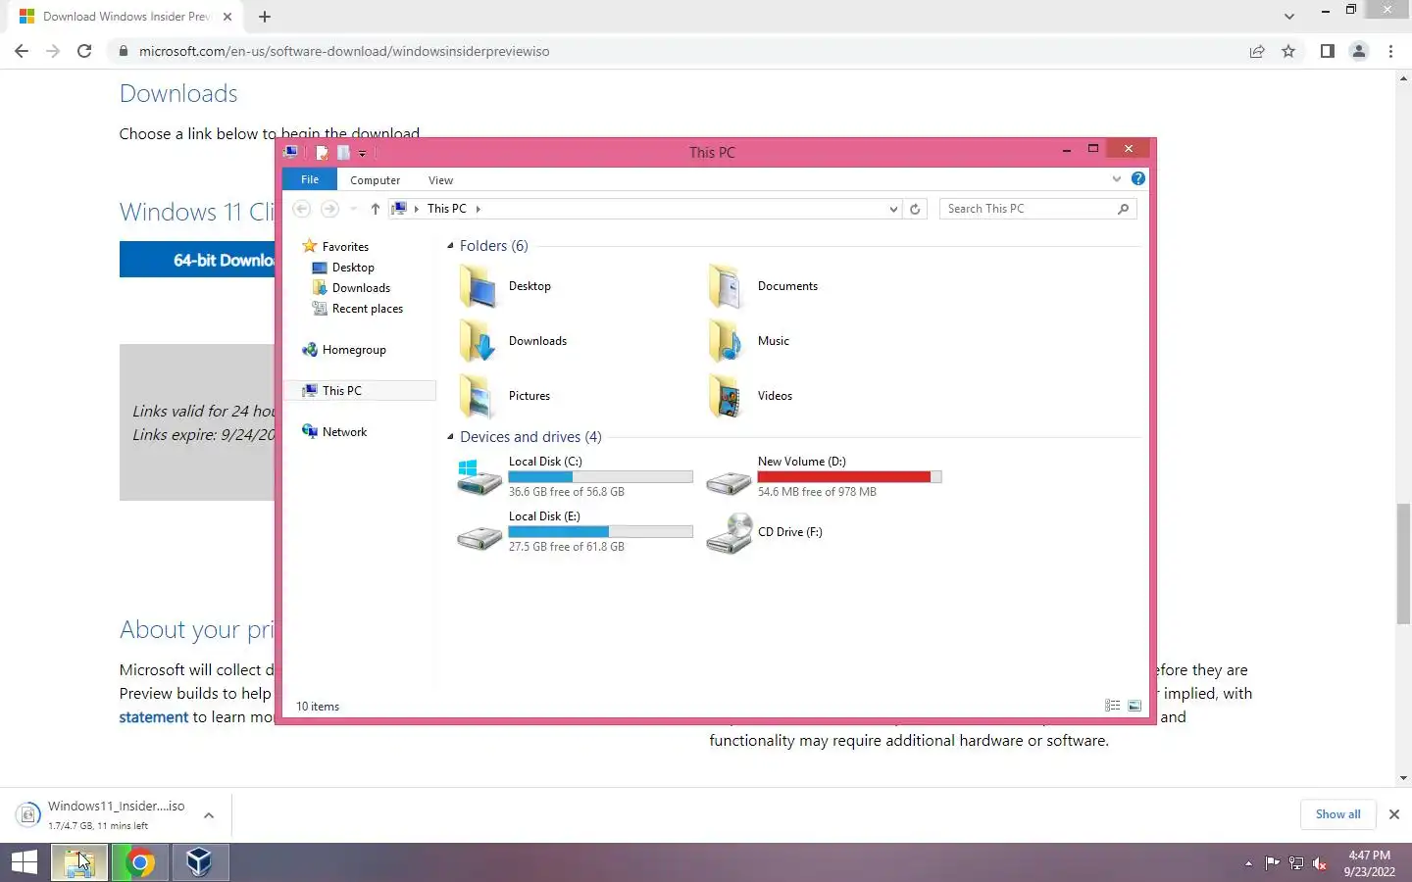Select Downloads under Favorites

(361, 288)
